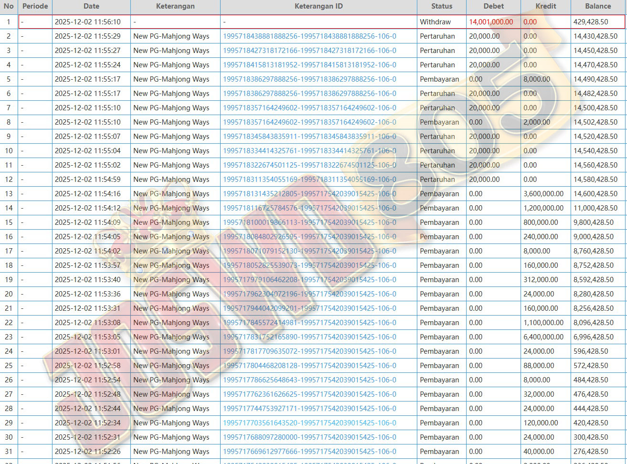Click the red 14,001,000.00 debet amount
The width and height of the screenshot is (627, 464).
[x=491, y=22]
